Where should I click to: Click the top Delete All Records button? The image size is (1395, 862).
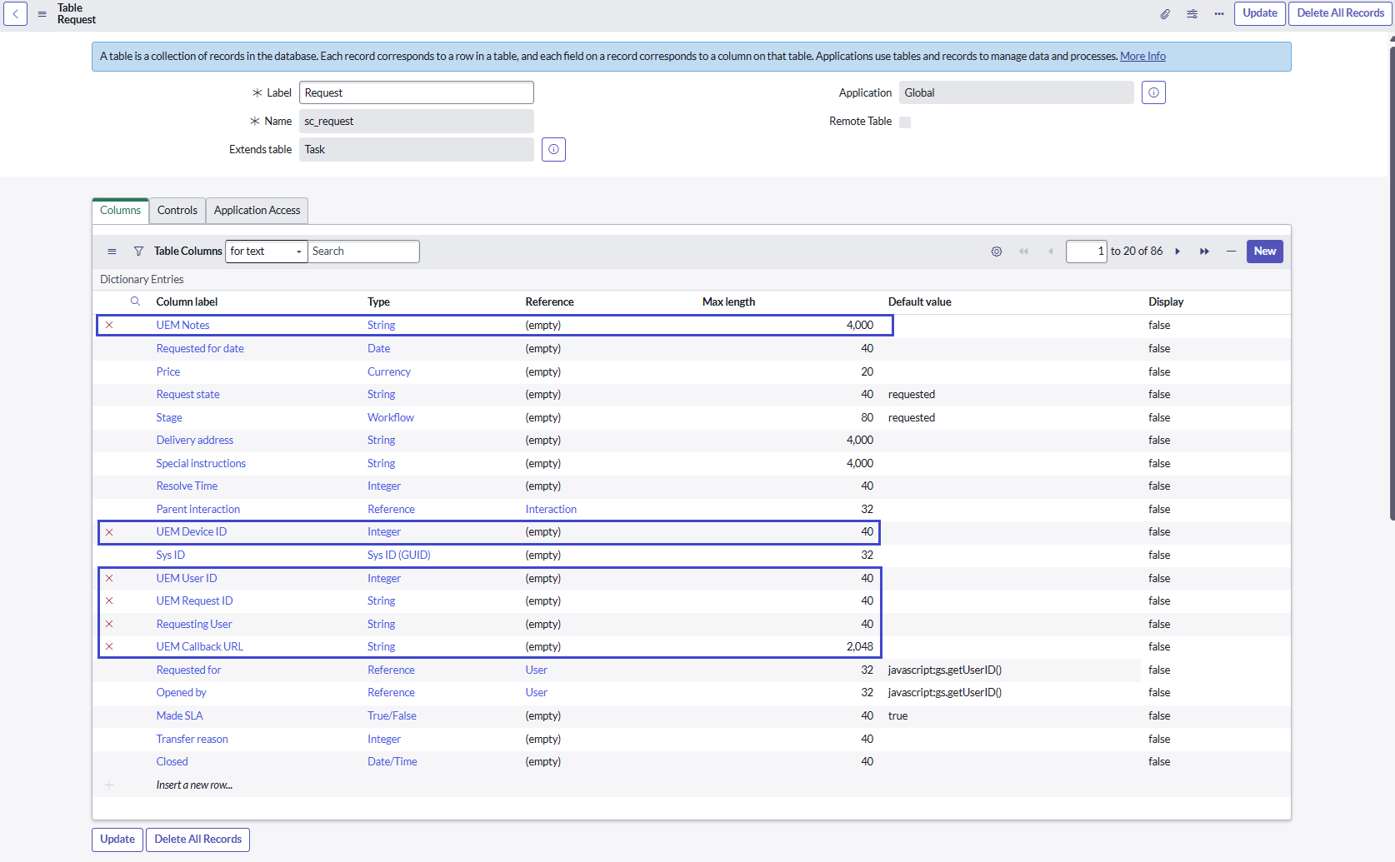pos(1340,13)
